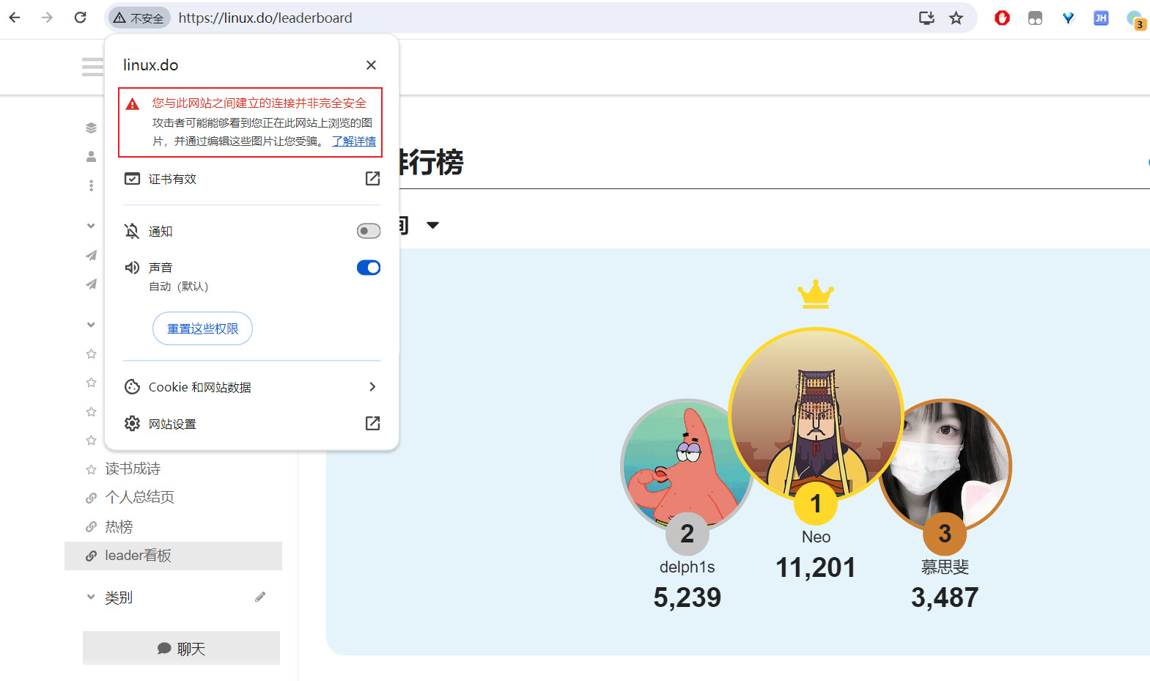Turn off the 声音 sound switch
The image size is (1150, 681).
click(x=369, y=268)
